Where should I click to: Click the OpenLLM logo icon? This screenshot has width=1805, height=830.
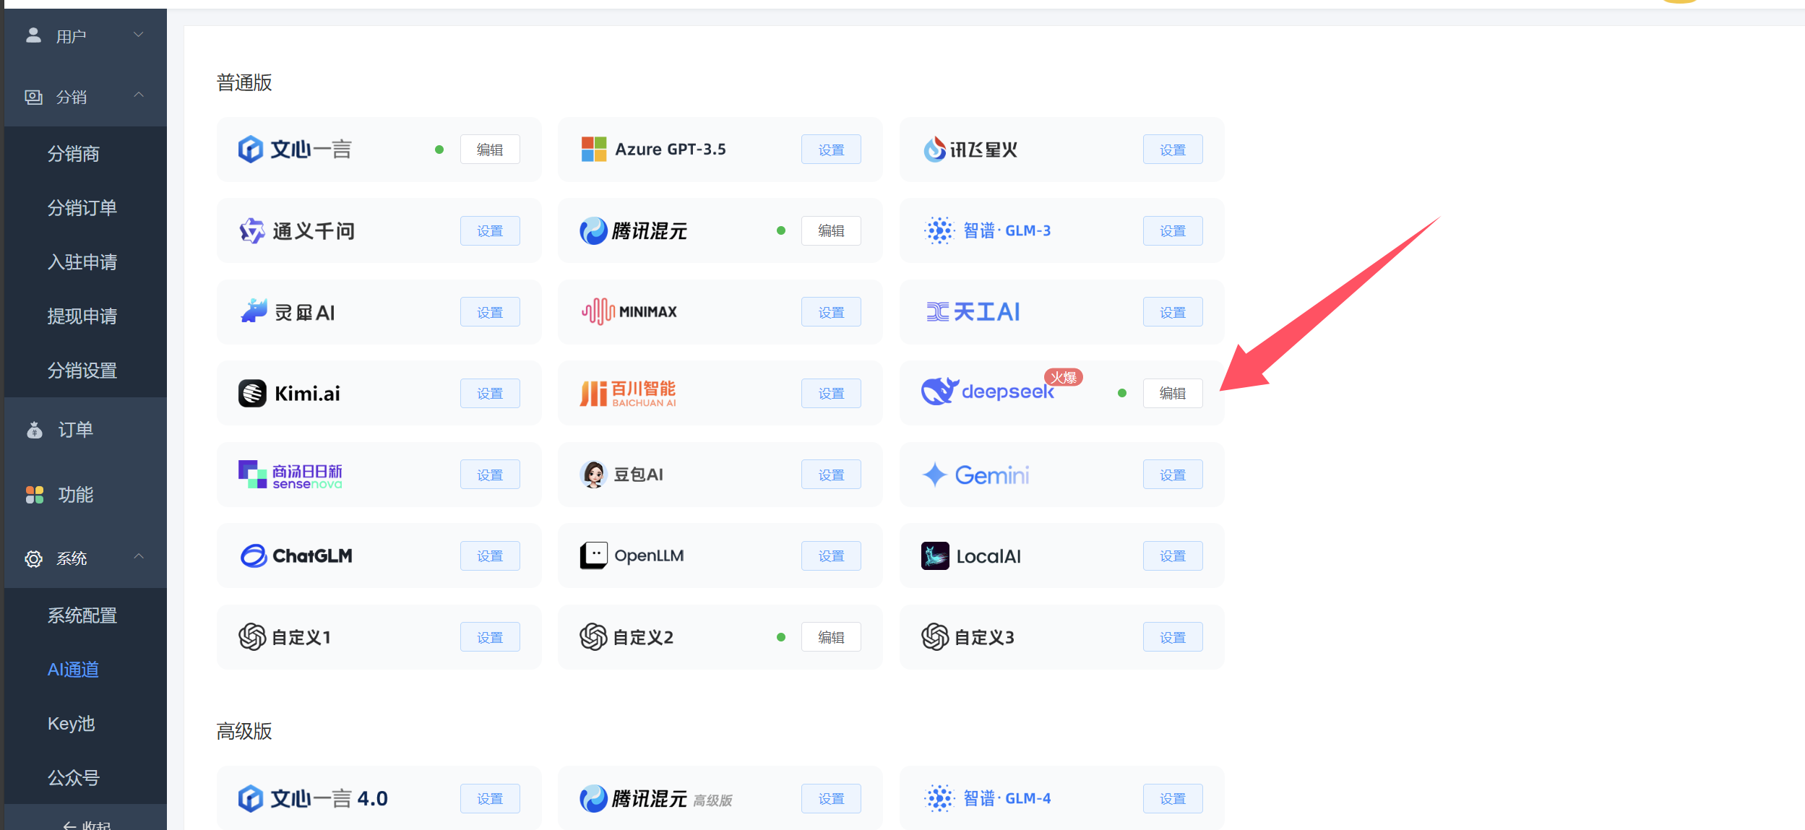(593, 556)
